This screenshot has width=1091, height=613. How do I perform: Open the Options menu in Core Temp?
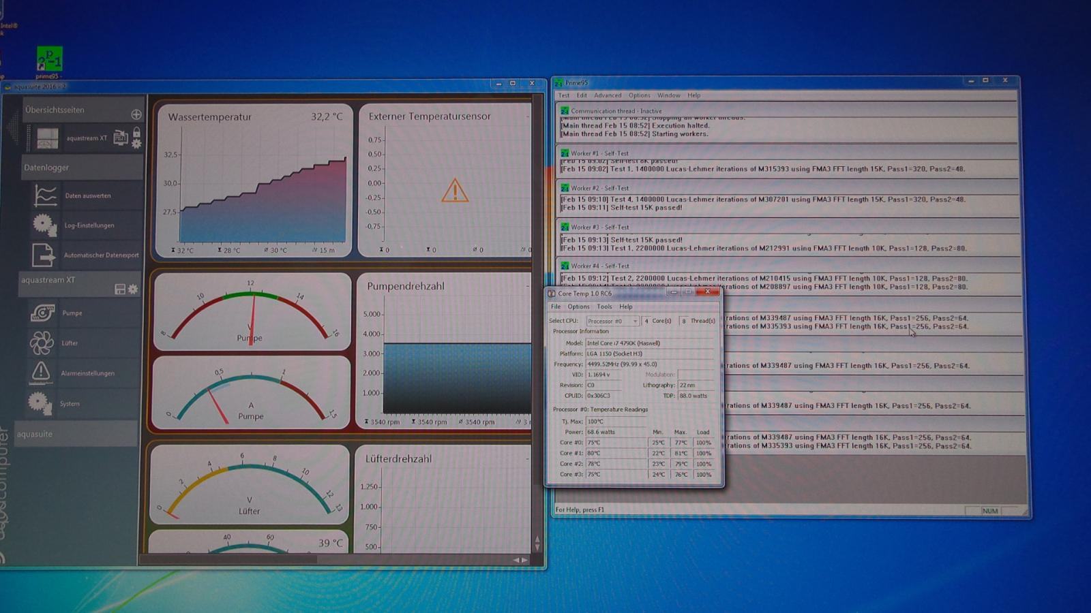click(578, 306)
